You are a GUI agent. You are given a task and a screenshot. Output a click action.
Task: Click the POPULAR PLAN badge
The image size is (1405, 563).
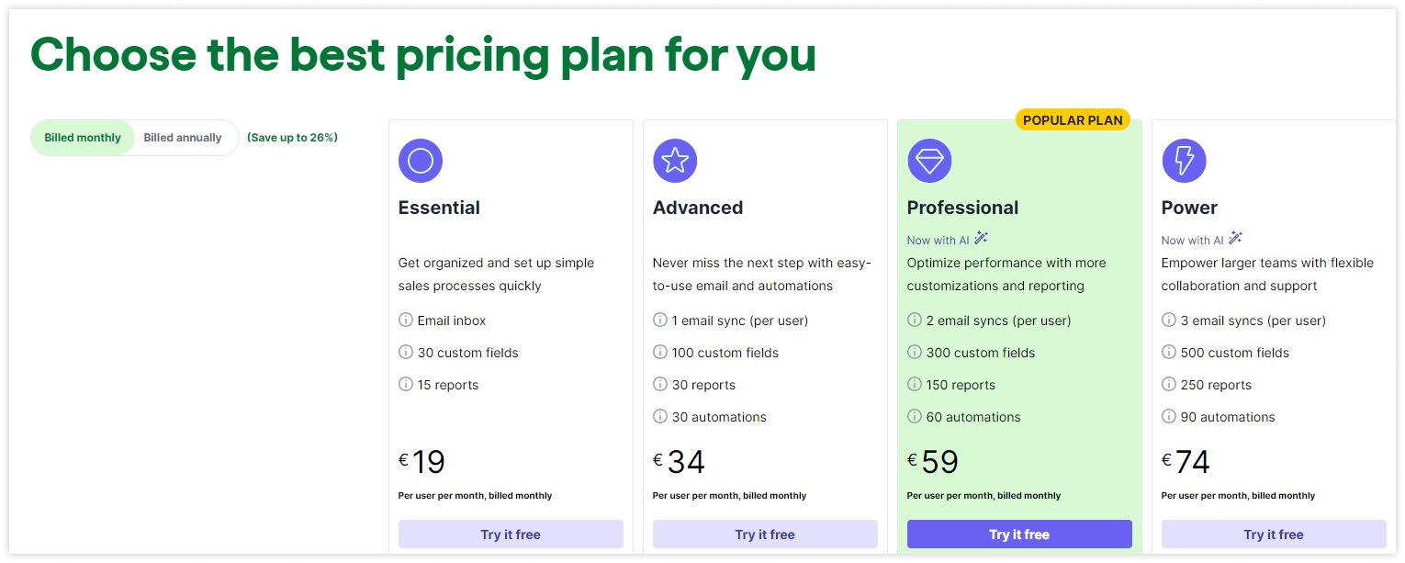click(1073, 119)
